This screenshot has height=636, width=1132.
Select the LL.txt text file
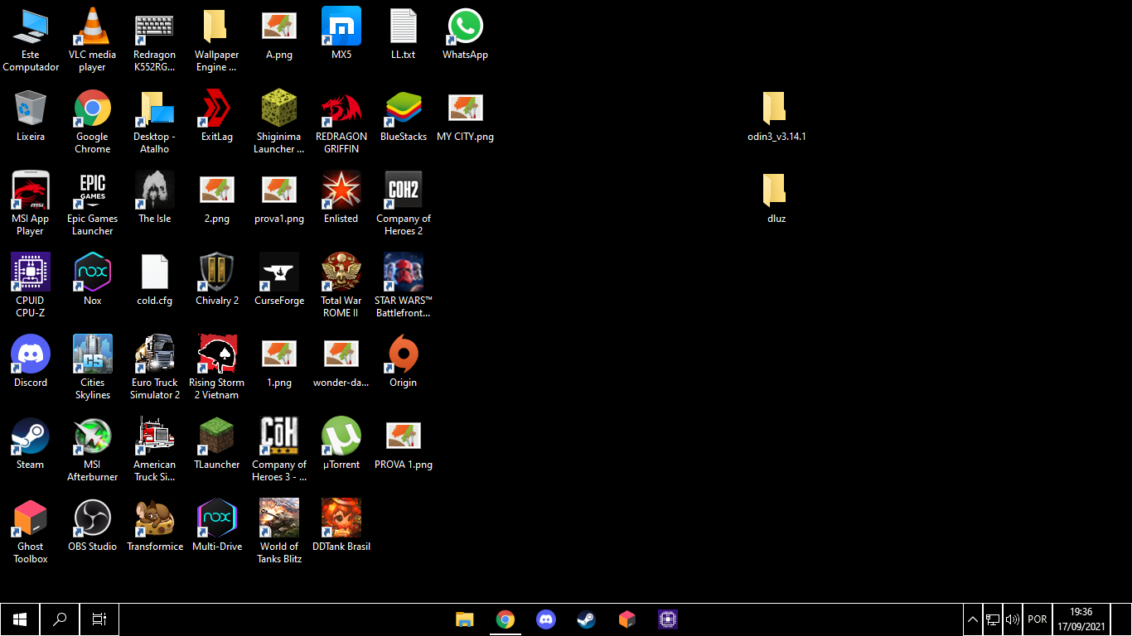[x=404, y=33]
